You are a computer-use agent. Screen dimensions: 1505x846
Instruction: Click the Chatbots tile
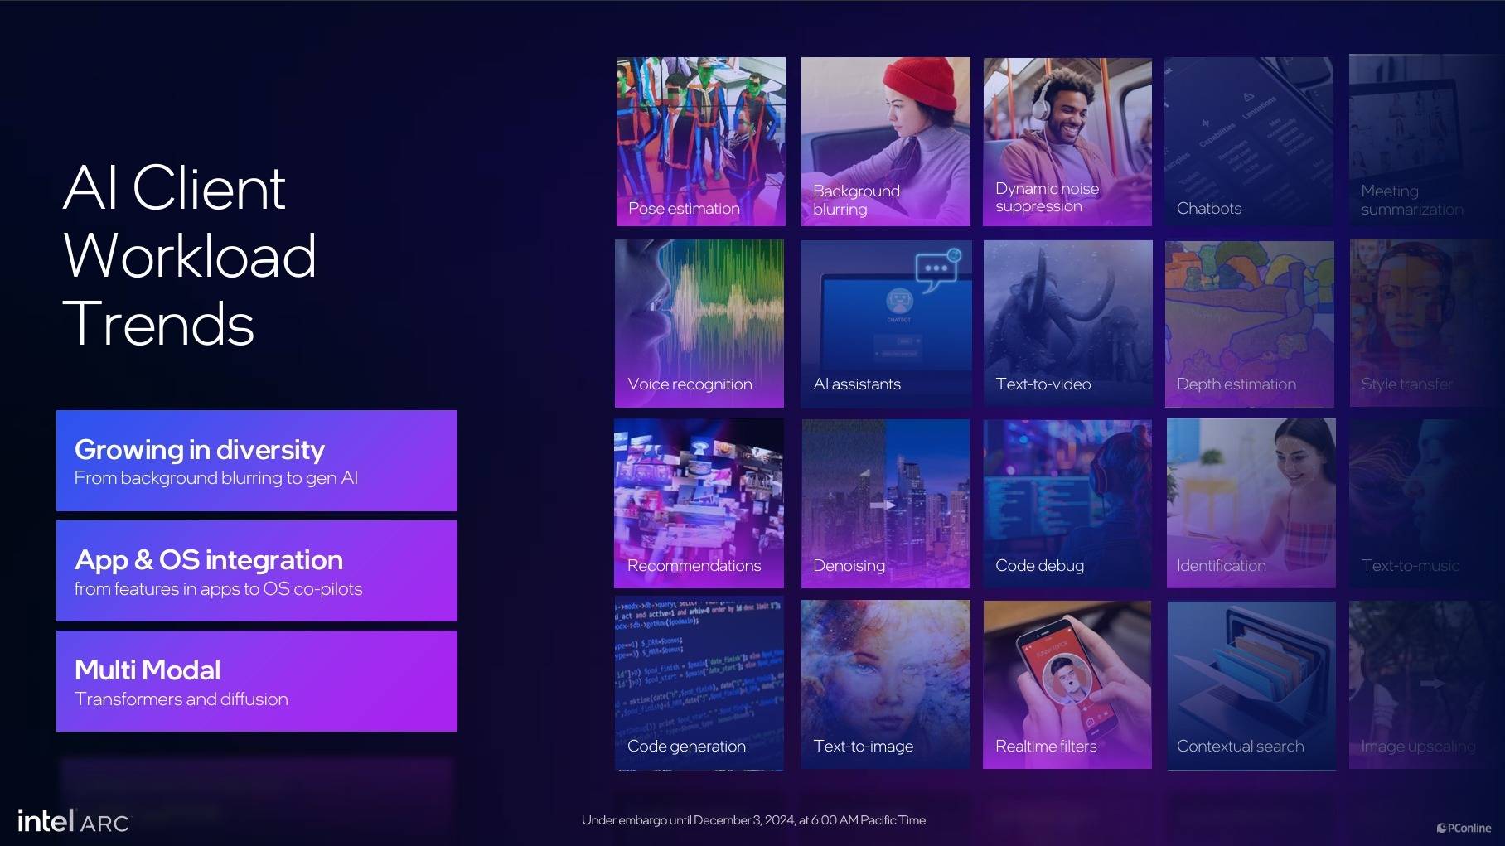[1249, 141]
